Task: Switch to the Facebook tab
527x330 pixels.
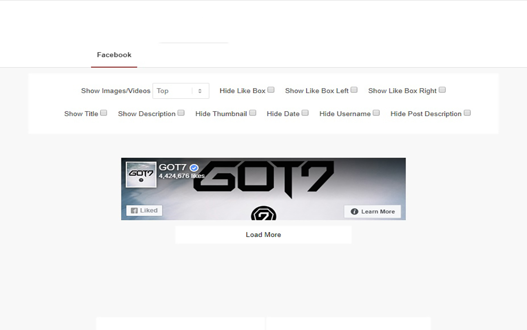Action: pyautogui.click(x=114, y=55)
